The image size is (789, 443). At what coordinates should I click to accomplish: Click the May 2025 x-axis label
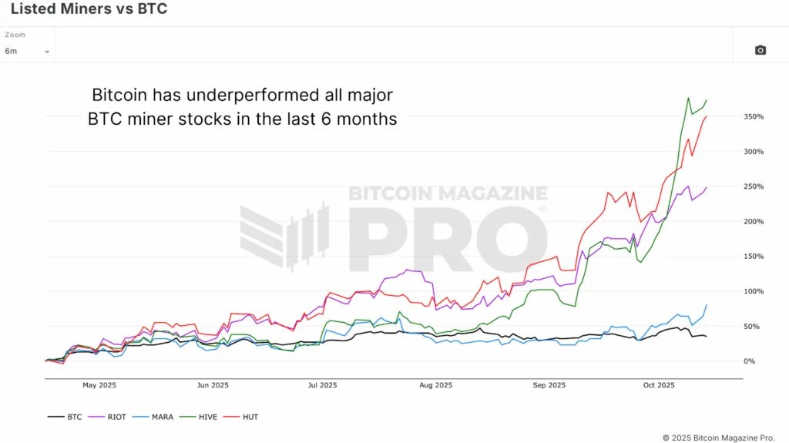pos(99,384)
